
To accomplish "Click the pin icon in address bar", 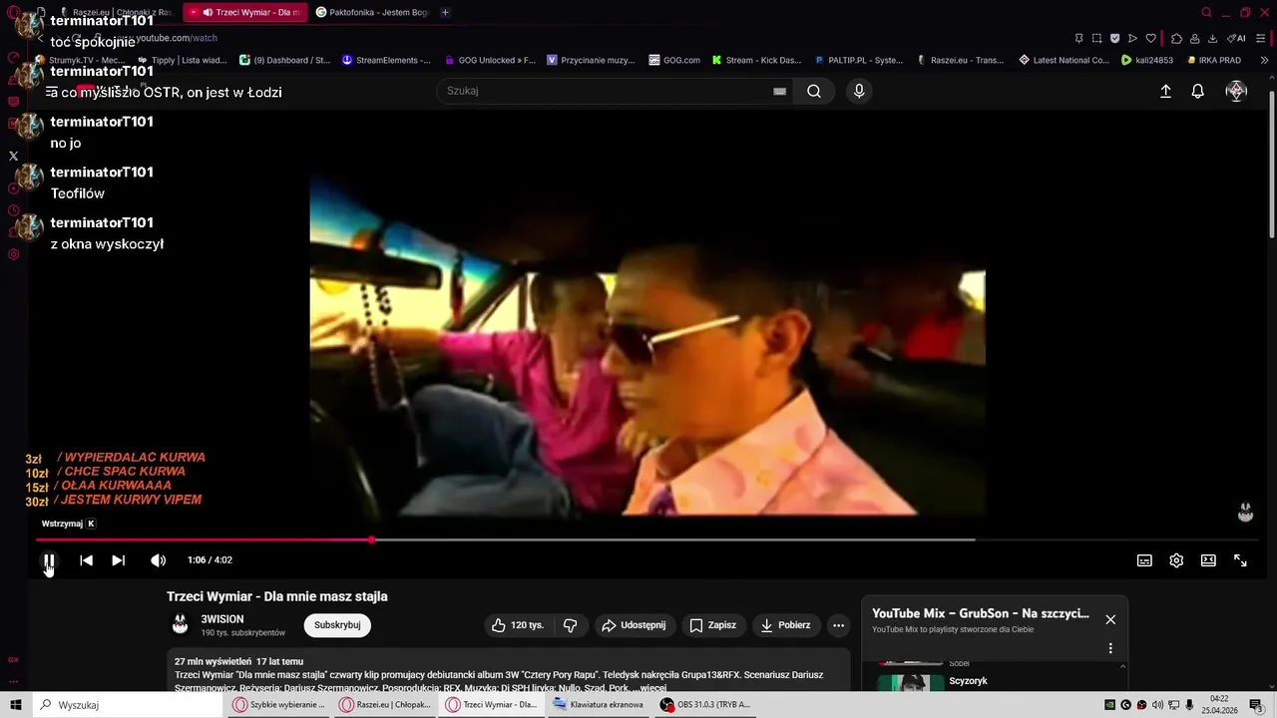I will pyautogui.click(x=1078, y=38).
